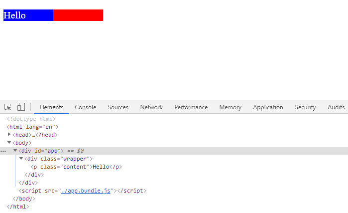The height and width of the screenshot is (213, 348).
Task: Click the red box on the page
Action: point(78,15)
